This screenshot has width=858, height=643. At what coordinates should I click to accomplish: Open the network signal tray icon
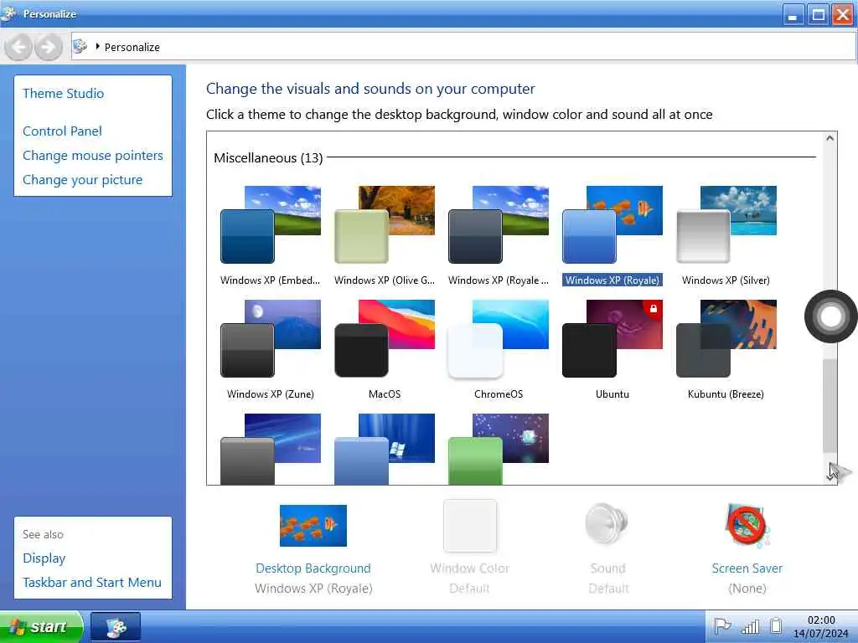(750, 626)
